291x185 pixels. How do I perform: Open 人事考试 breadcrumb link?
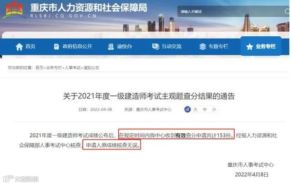pyautogui.click(x=73, y=68)
